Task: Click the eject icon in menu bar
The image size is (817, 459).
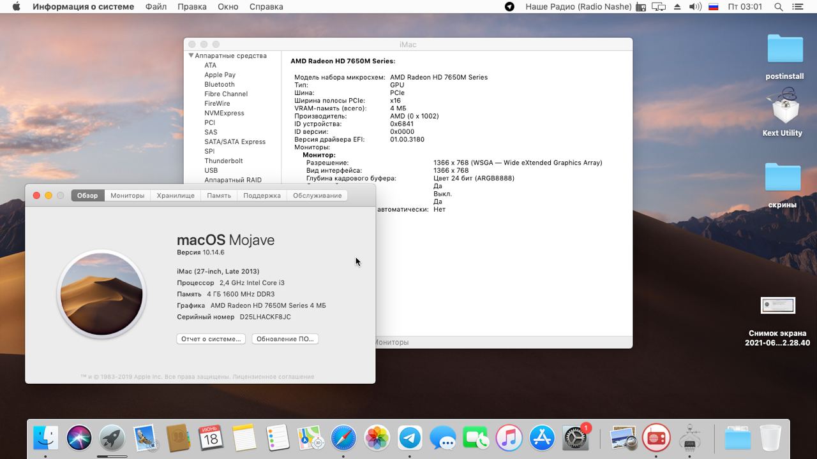Action: [x=677, y=6]
